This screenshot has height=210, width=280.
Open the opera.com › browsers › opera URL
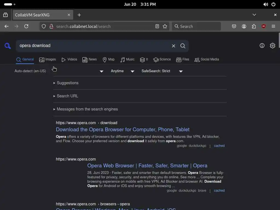click(x=93, y=204)
